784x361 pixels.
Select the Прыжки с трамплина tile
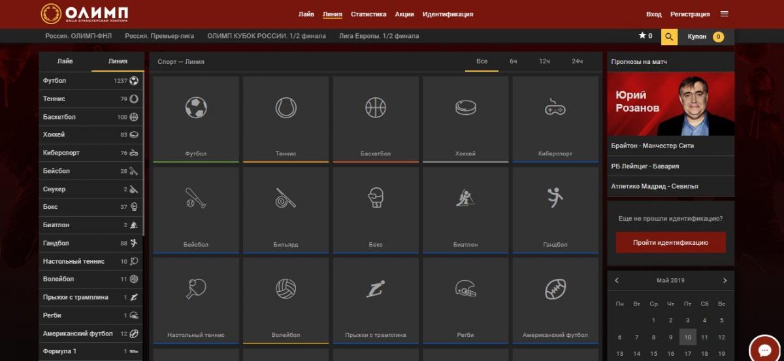click(376, 301)
